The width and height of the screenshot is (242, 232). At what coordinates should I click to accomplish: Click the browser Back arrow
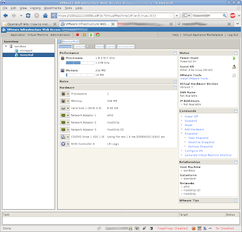[x=5, y=16]
